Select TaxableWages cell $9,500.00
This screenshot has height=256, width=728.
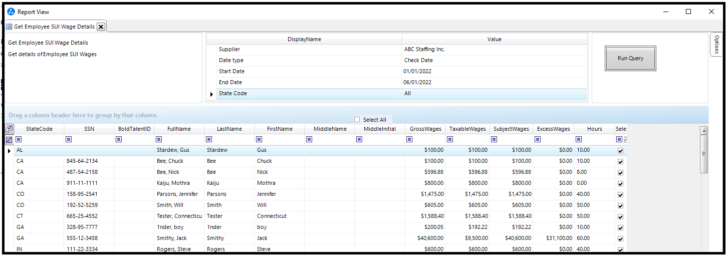(467, 238)
